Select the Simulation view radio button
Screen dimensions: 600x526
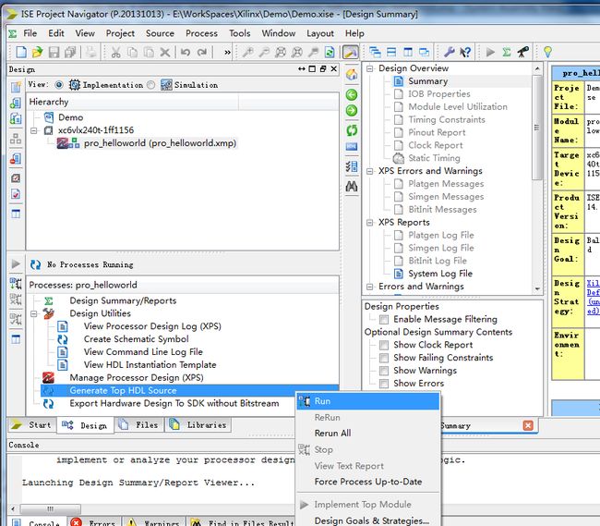tap(151, 85)
